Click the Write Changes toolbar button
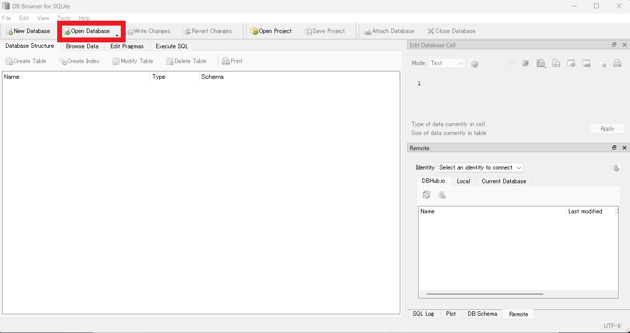Screen dimensions: 630x333 tap(148, 31)
